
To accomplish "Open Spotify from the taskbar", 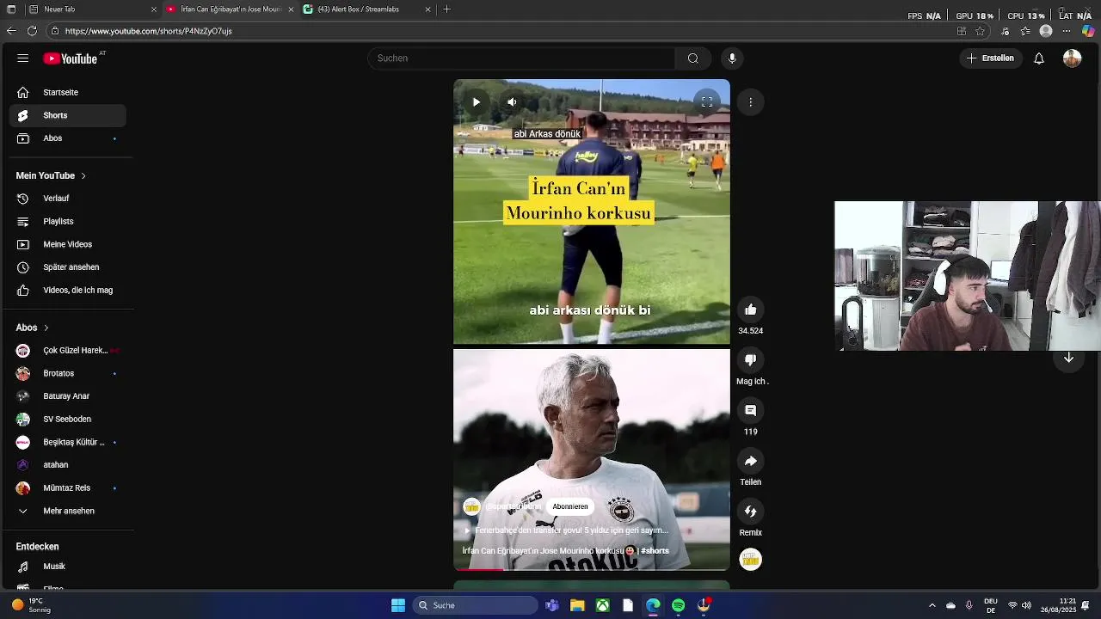I will click(679, 605).
